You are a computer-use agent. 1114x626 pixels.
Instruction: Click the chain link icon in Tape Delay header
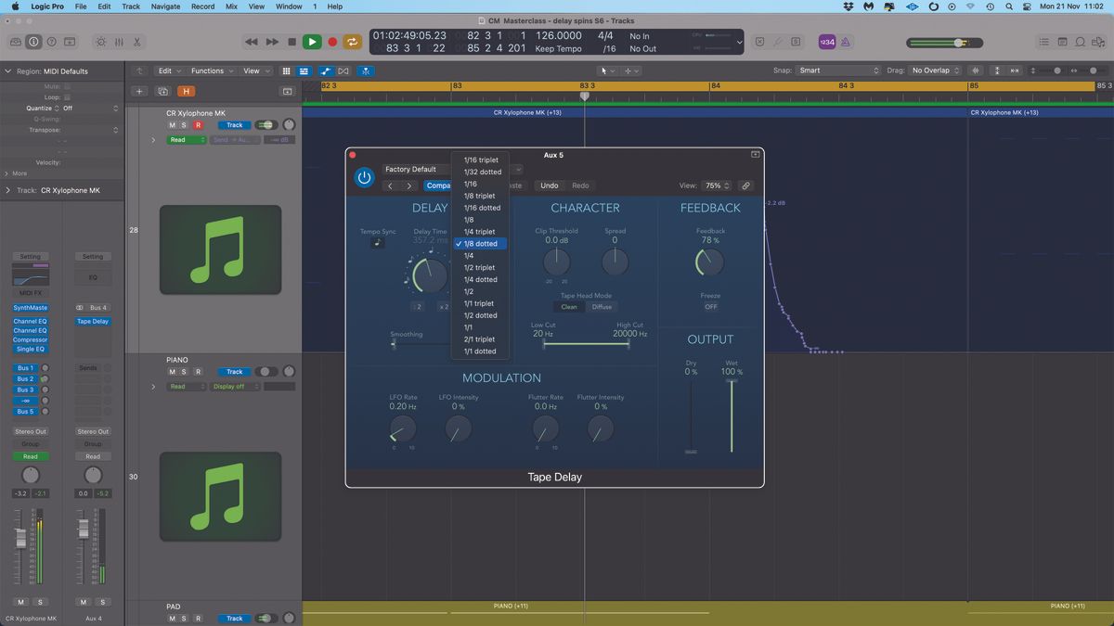[x=745, y=185]
